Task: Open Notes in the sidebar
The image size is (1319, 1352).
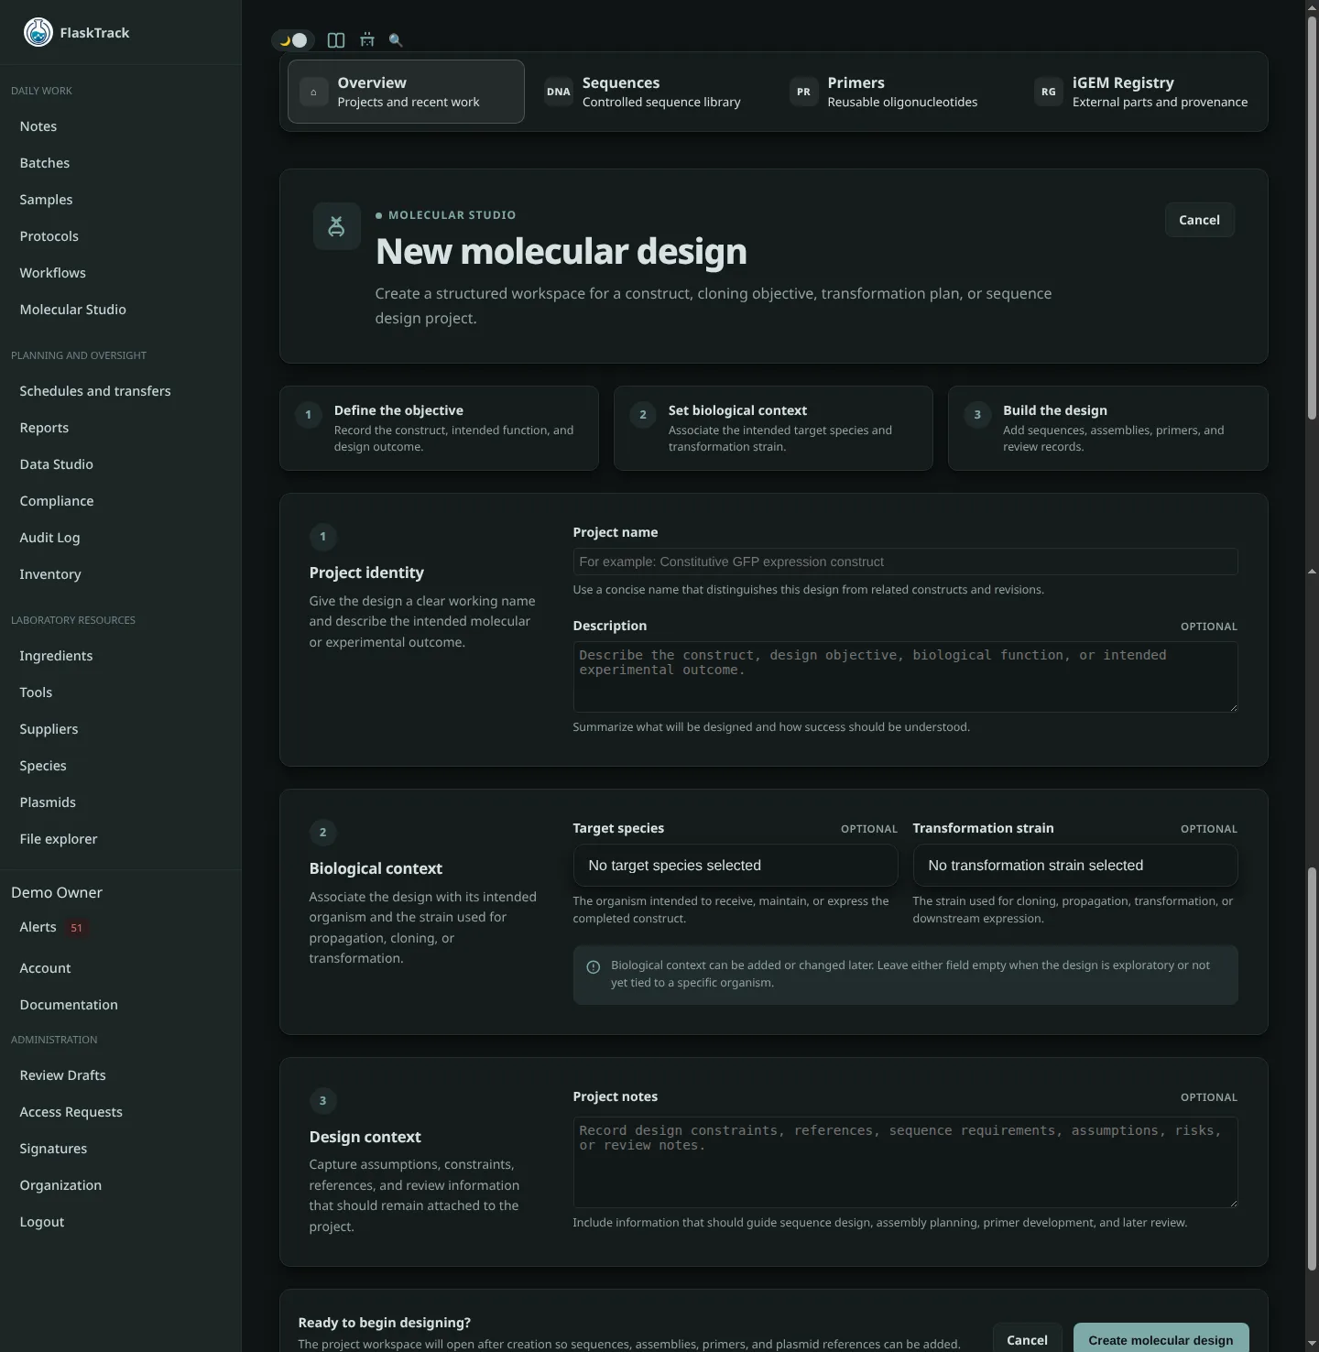Action: pos(38,126)
